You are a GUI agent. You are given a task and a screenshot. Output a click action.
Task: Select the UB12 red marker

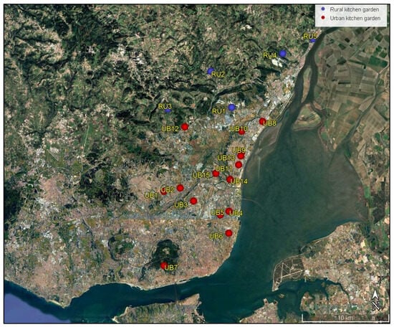pos(185,127)
